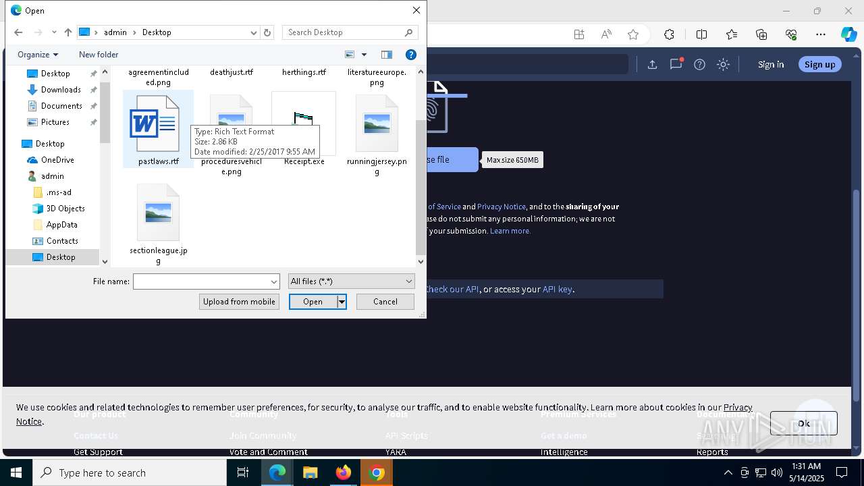Image resolution: width=864 pixels, height=486 pixels.
Task: Select agreementincluded.png file name
Action: [159, 77]
